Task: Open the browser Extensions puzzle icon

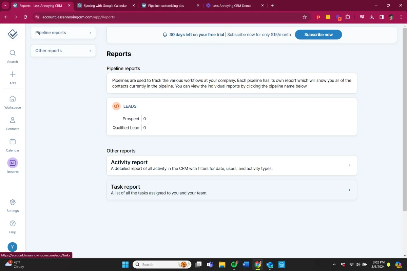Action: click(348, 17)
